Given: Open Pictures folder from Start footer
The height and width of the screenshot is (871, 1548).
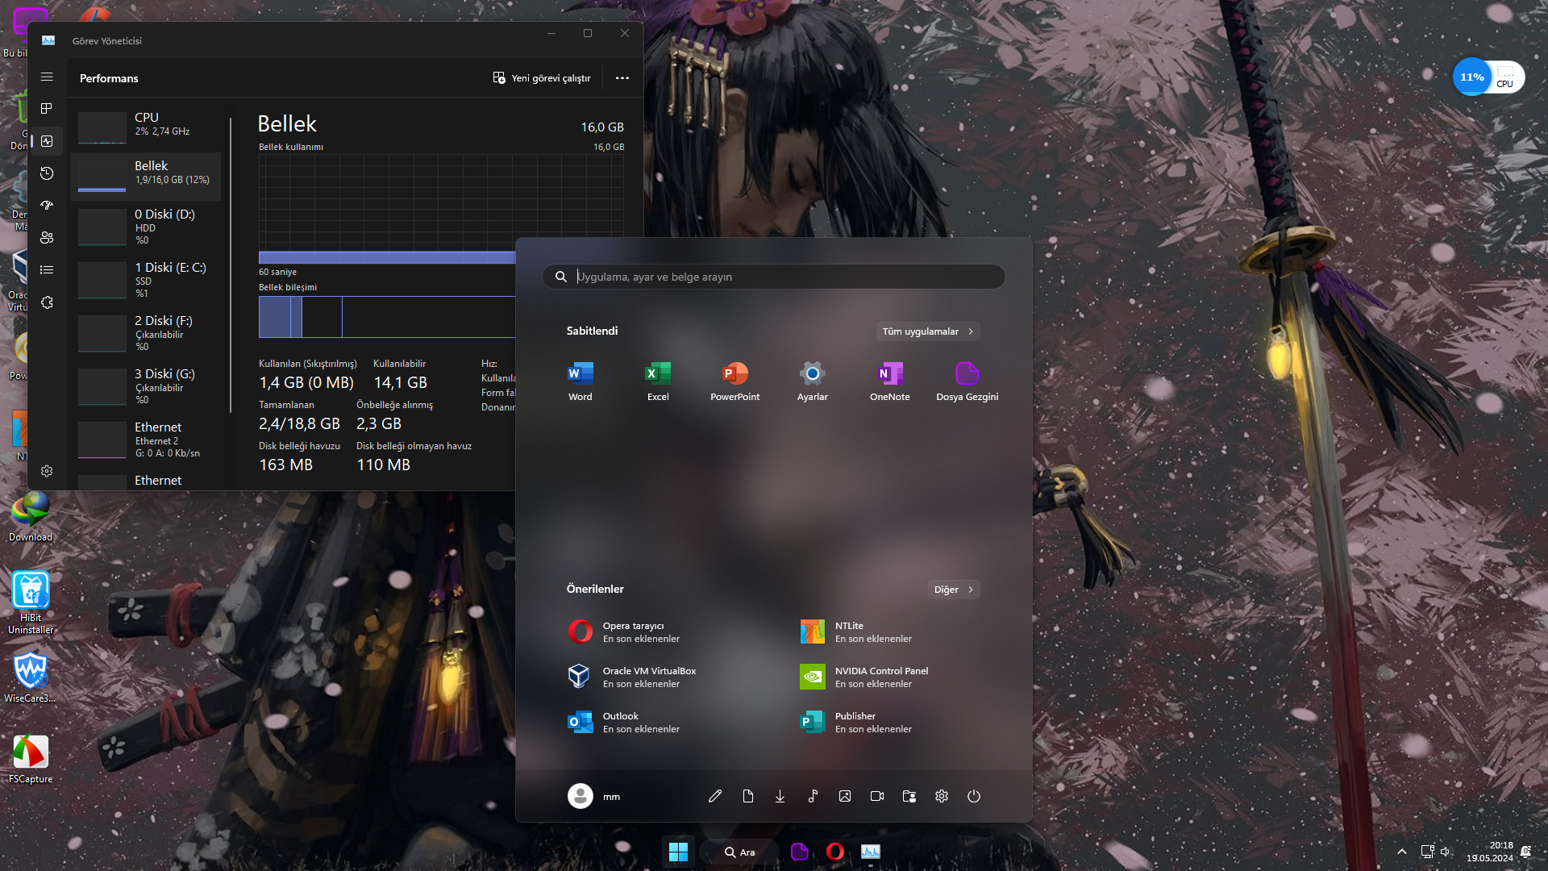Looking at the screenshot, I should [845, 796].
